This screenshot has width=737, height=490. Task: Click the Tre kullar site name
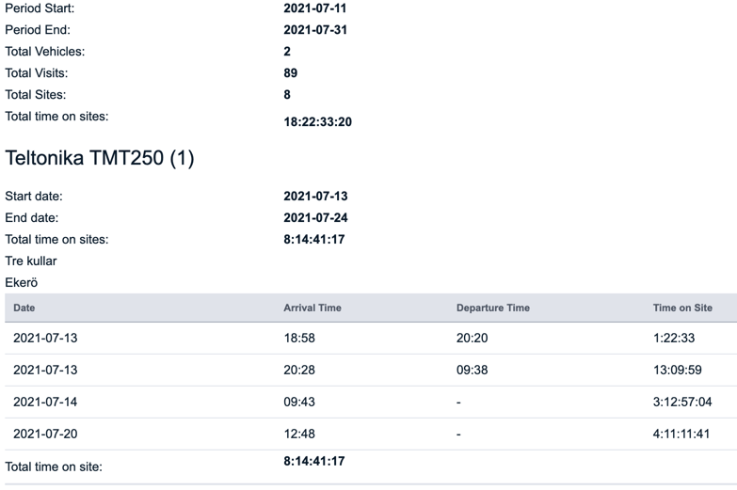click(x=31, y=261)
